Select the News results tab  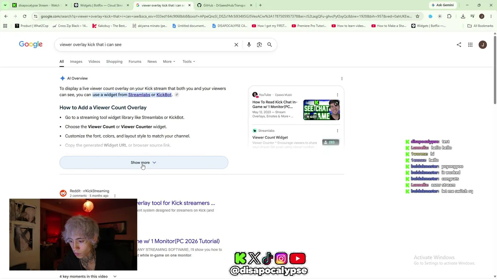click(152, 62)
